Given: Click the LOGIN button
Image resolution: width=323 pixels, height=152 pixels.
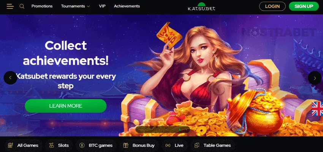Looking at the screenshot, I should coord(272,6).
